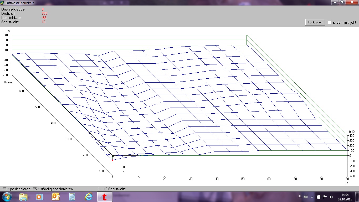
Task: Launch Windows Explorer from the taskbar
Action: (x=23, y=197)
